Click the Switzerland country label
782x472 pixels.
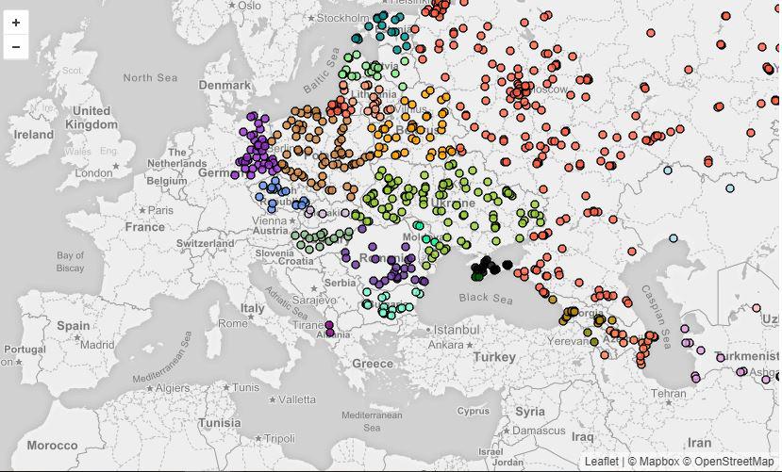pos(205,243)
